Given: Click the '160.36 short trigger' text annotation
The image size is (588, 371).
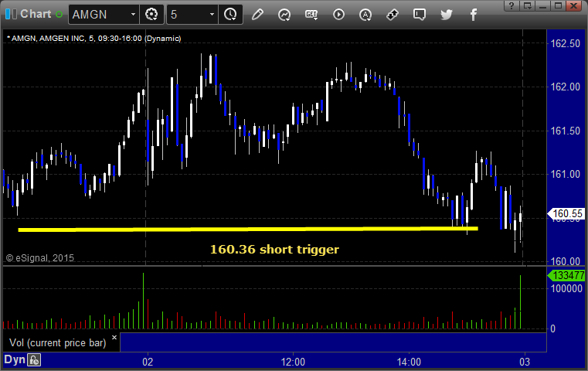Looking at the screenshot, I should [274, 249].
